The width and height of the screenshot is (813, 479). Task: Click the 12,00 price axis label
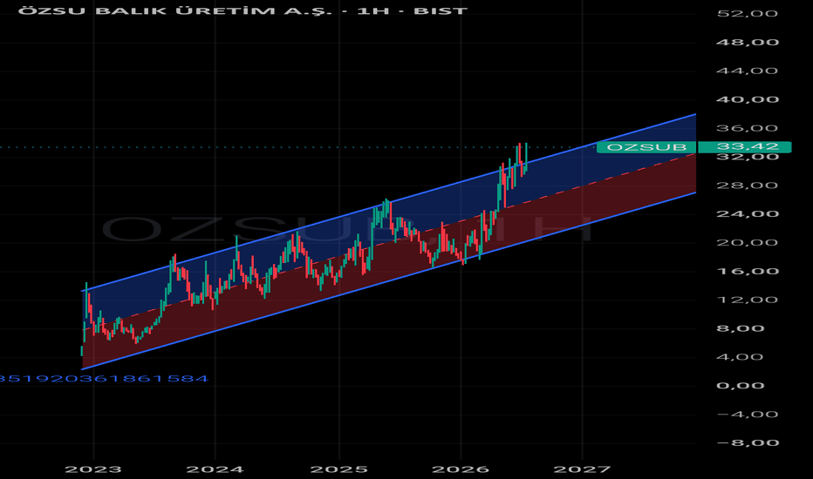pos(748,300)
